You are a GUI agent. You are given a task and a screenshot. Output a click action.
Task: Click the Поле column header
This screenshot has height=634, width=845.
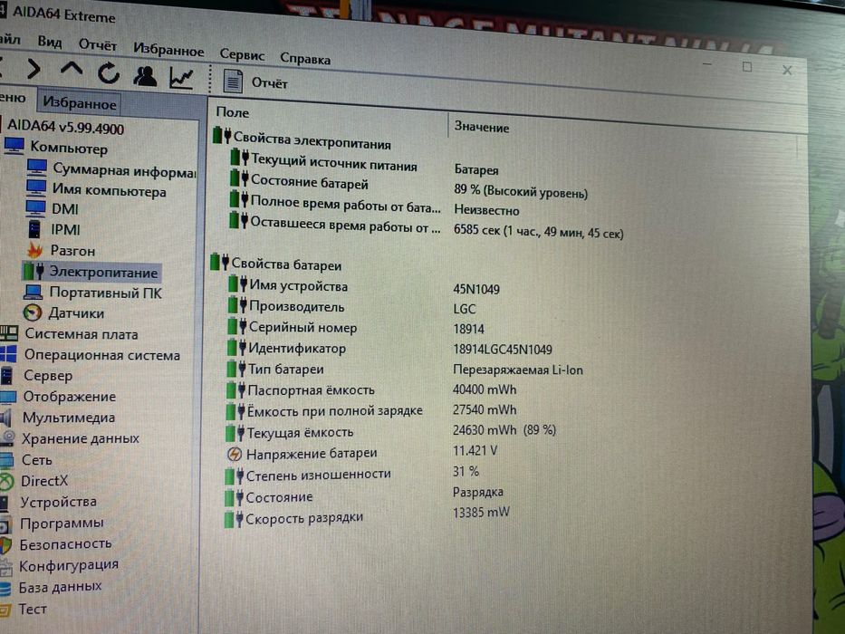tap(232, 112)
